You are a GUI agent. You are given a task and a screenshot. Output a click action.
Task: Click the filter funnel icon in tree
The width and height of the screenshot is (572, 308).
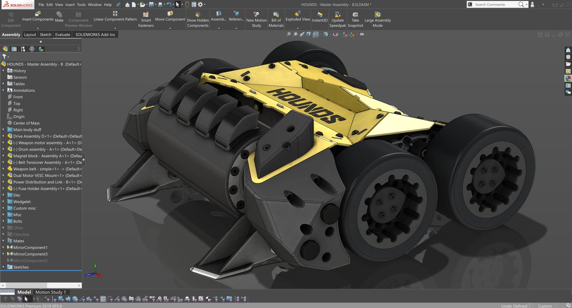[x=4, y=57]
